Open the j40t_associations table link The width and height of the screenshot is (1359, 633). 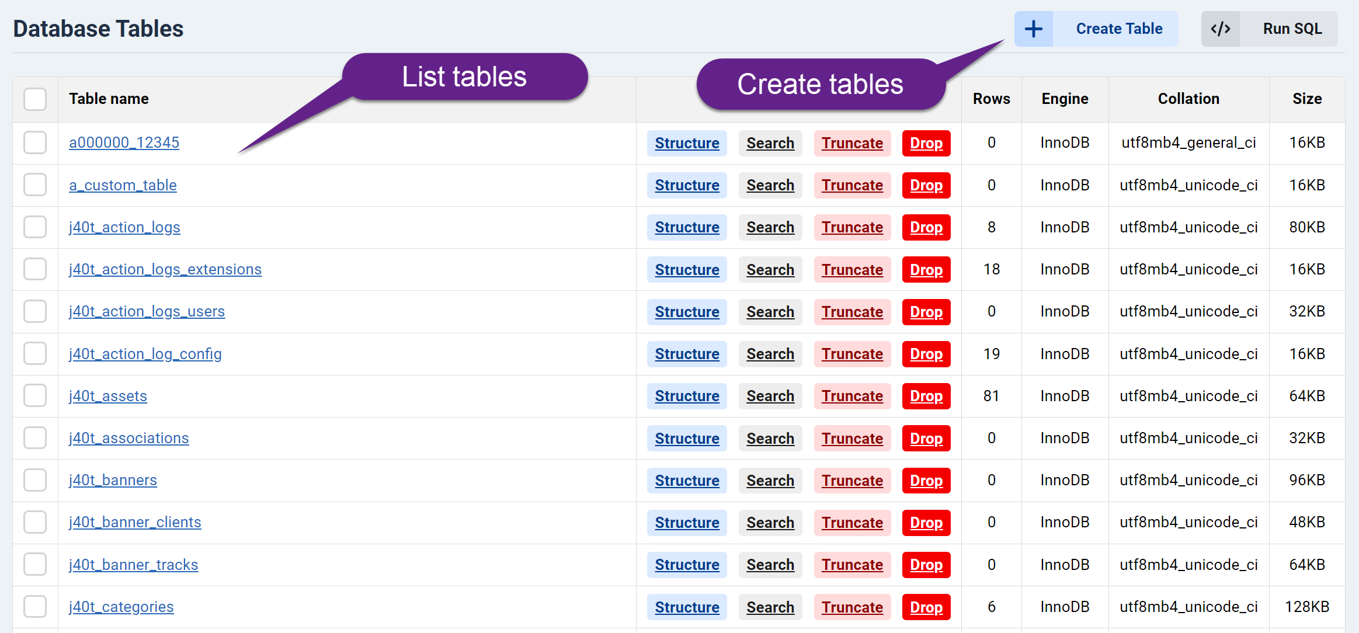point(129,438)
